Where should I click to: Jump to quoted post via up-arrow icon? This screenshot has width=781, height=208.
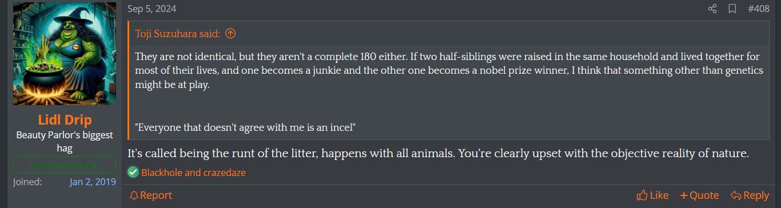point(230,34)
